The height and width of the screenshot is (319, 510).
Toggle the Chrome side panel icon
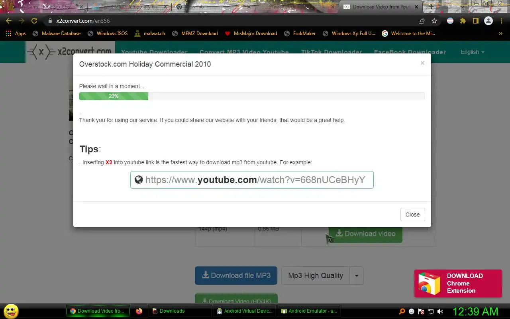pyautogui.click(x=475, y=21)
